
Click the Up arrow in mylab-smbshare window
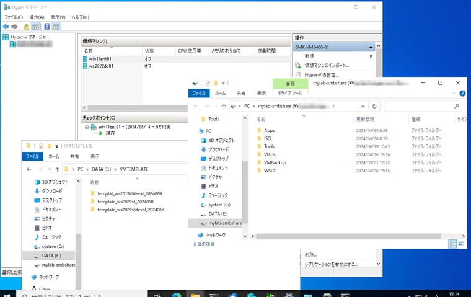click(x=224, y=106)
